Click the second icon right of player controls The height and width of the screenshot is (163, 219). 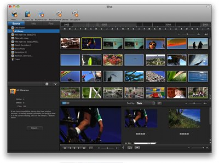tap(137, 147)
